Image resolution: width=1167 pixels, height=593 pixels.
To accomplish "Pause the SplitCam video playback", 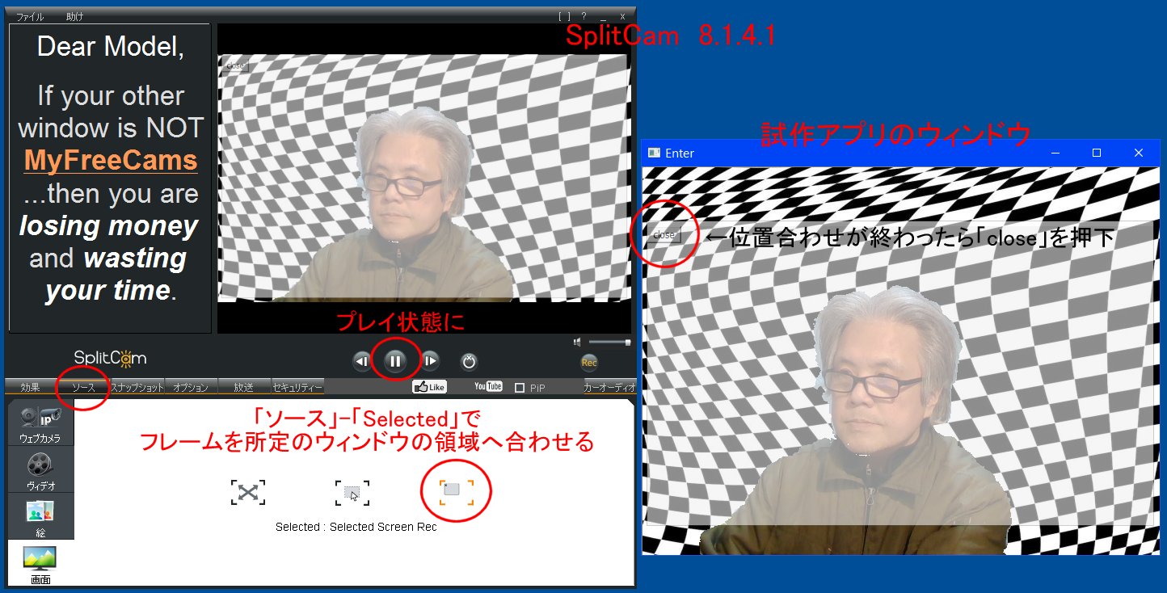I will (x=395, y=361).
